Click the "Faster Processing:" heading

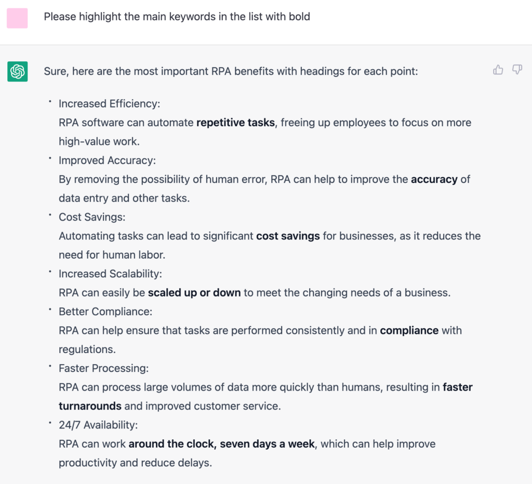coord(103,368)
